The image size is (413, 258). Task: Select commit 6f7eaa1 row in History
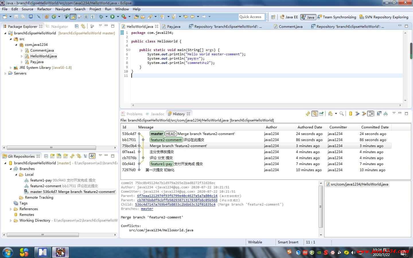coord(256,152)
